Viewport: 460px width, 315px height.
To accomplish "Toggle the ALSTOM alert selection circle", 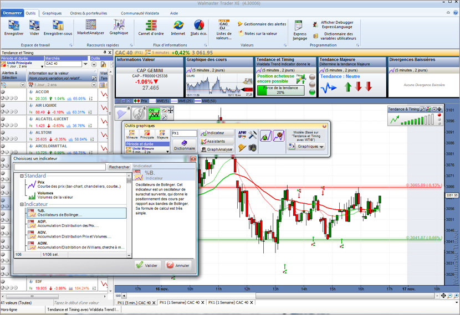I will click(3, 132).
